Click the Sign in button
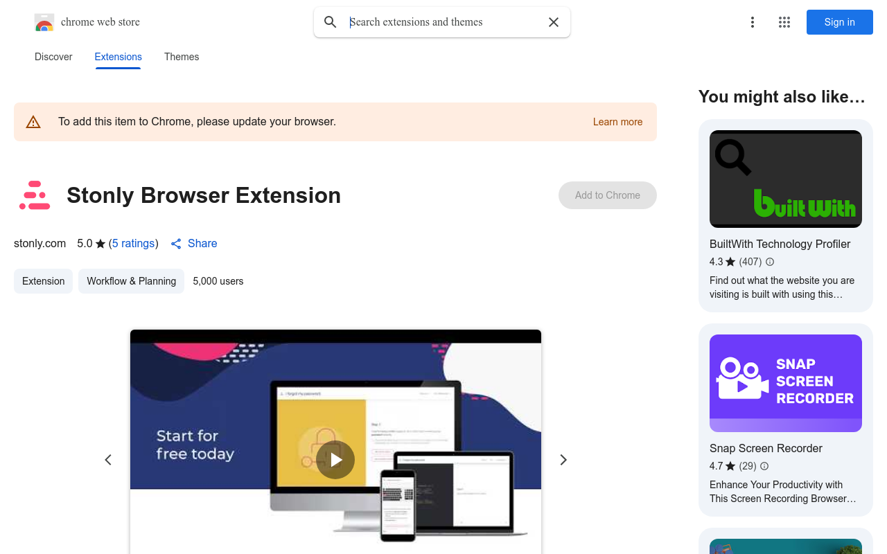887x554 pixels. coord(840,22)
